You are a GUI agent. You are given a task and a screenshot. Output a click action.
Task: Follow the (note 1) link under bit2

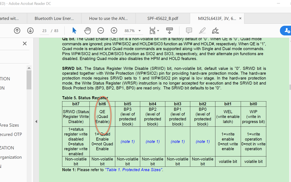[203, 142]
